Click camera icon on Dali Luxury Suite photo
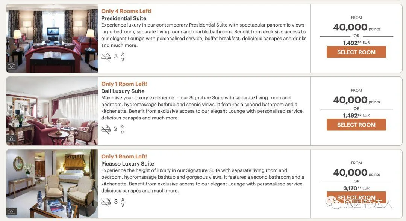The height and width of the screenshot is (221, 406). [x=12, y=139]
